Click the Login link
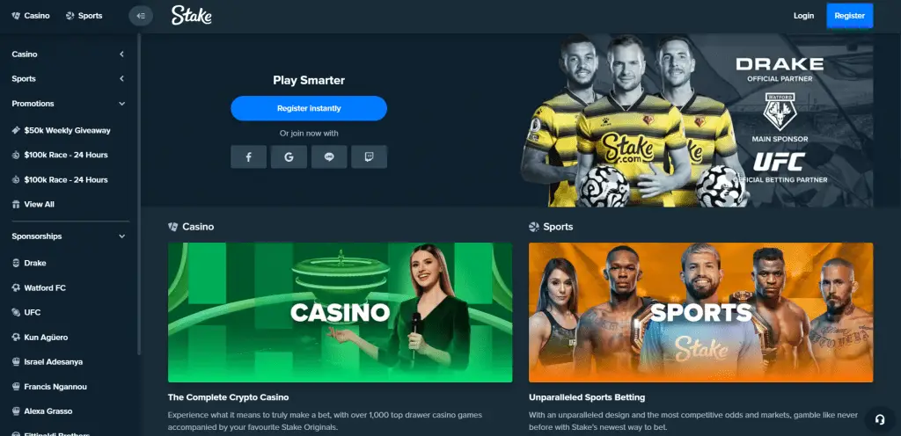This screenshot has height=436, width=901. (803, 16)
